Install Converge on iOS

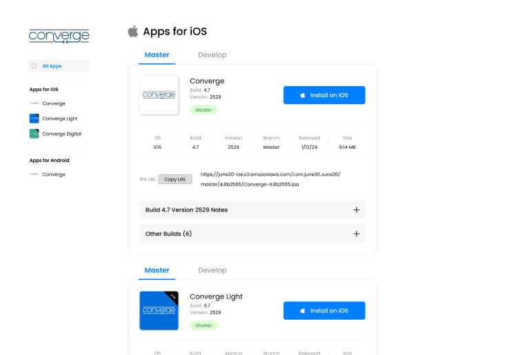pos(324,95)
